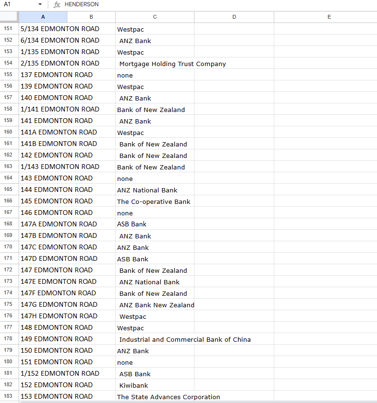Click 'ANZ Bank' in row 170

click(x=155, y=247)
